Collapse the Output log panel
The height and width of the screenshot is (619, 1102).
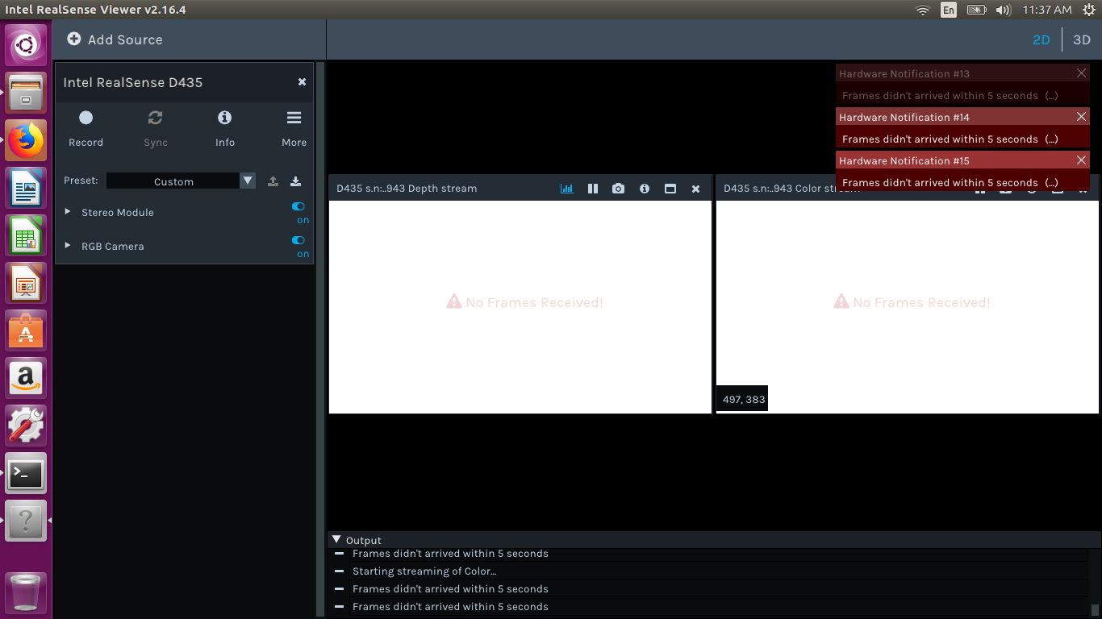pos(337,540)
